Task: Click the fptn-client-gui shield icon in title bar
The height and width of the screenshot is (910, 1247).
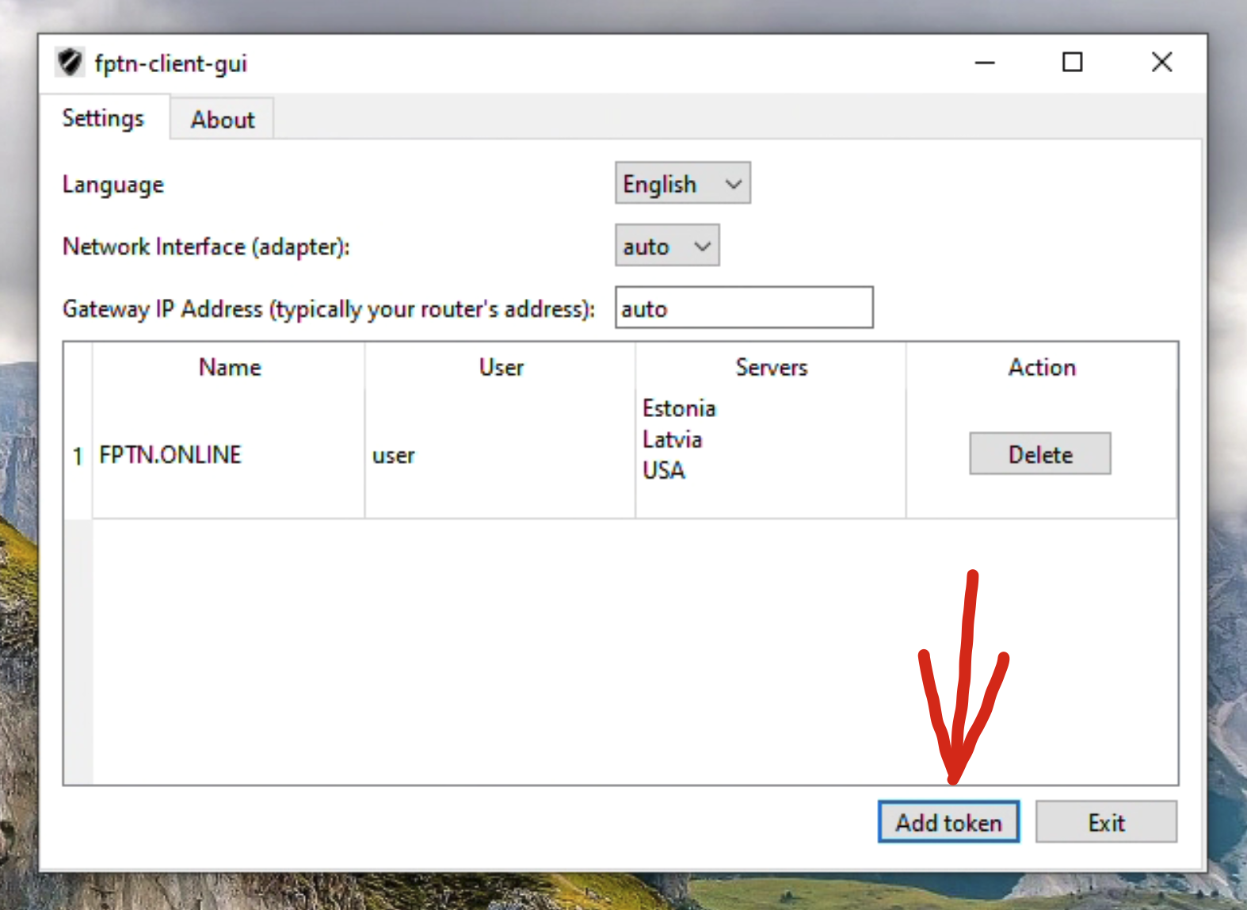Action: 71,62
